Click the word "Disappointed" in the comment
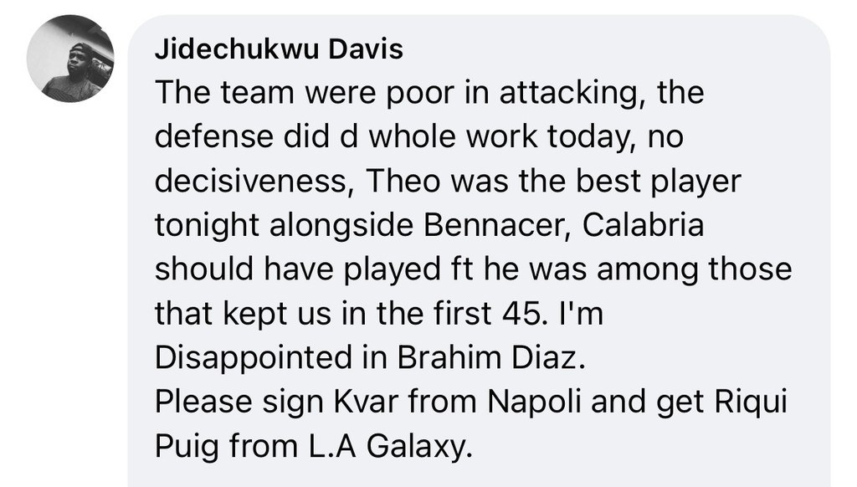The image size is (857, 487). click(253, 358)
